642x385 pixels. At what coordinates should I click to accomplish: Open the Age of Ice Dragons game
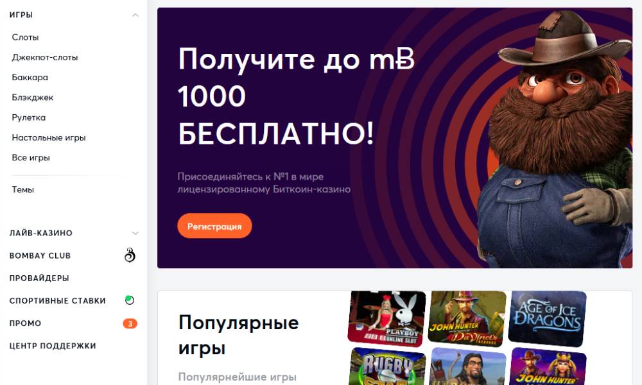pos(547,318)
